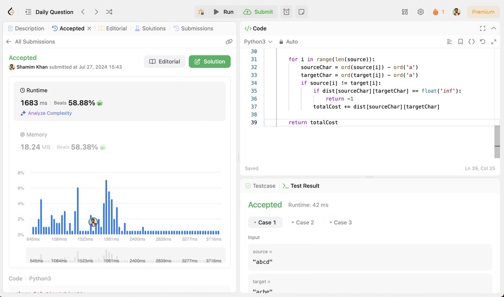The image size is (504, 297).
Task: Click Shamim Khan username
Action: (32, 67)
